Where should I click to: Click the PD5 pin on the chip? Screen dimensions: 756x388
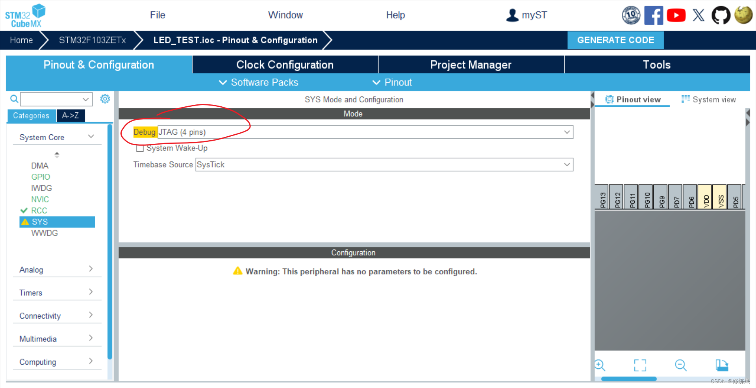tap(735, 197)
